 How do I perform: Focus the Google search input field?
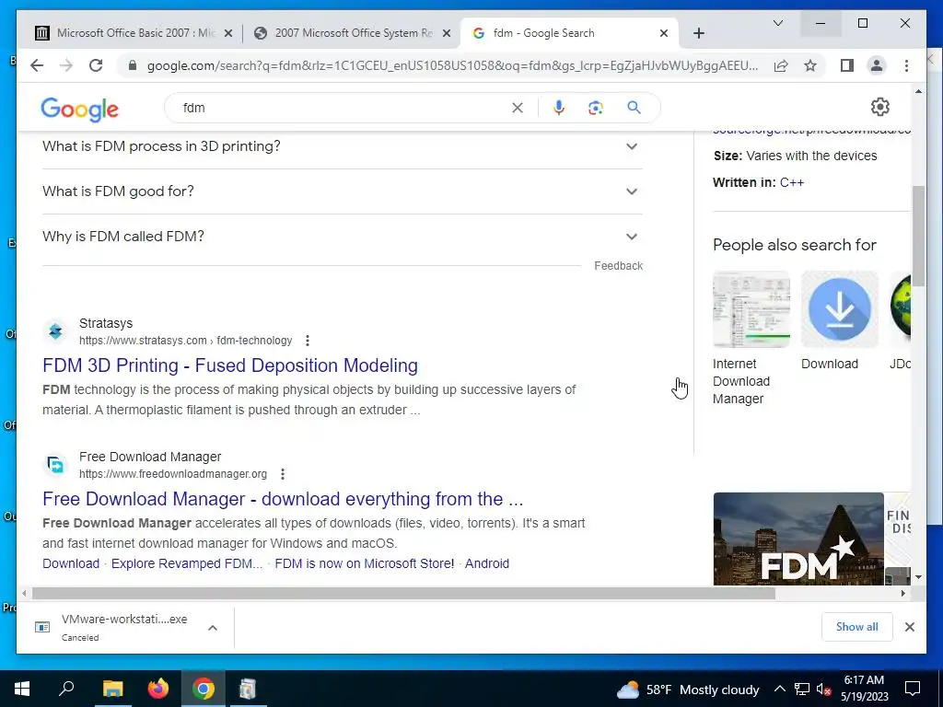pos(343,108)
